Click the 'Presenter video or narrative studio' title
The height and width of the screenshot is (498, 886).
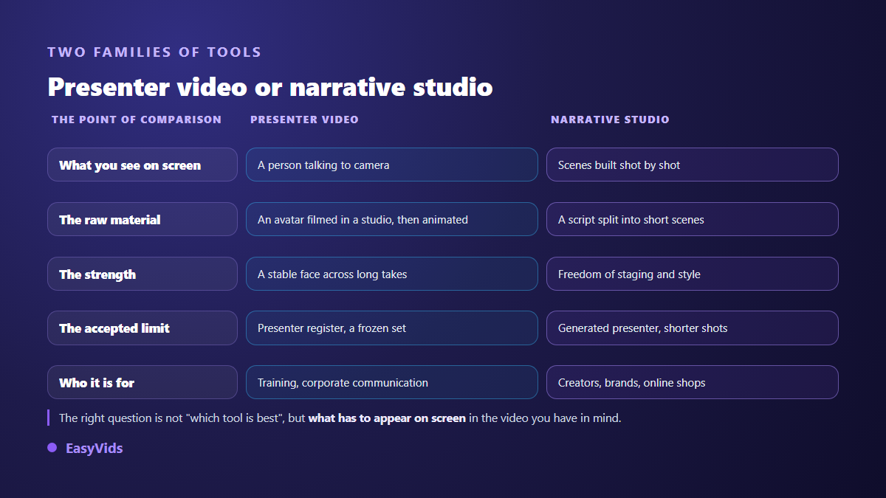coord(270,87)
